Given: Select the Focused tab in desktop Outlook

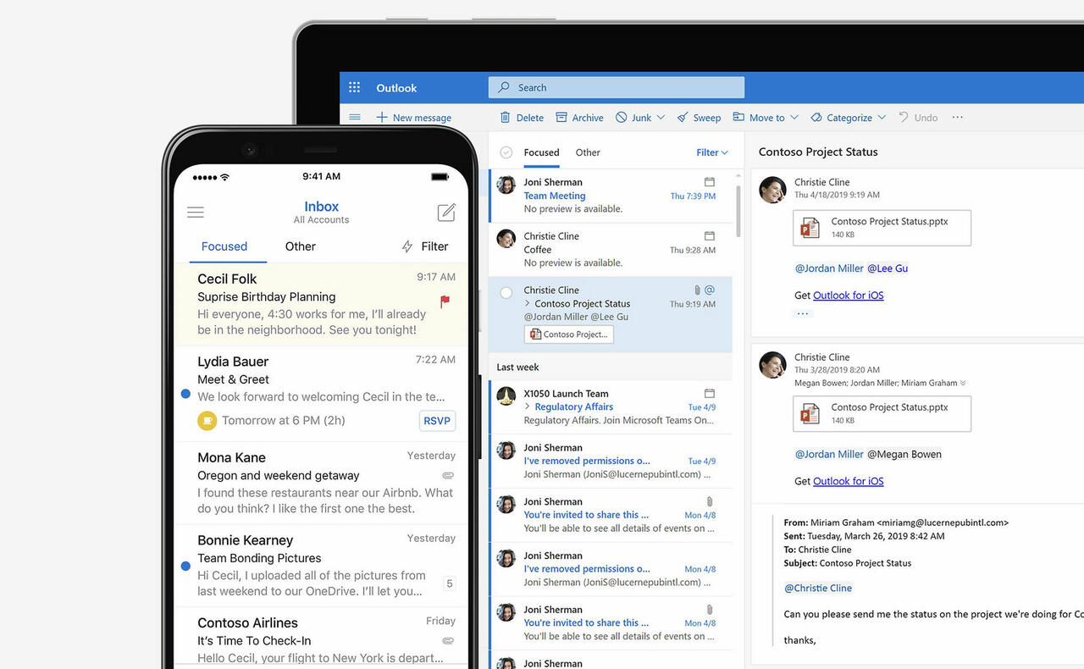Looking at the screenshot, I should click(541, 152).
